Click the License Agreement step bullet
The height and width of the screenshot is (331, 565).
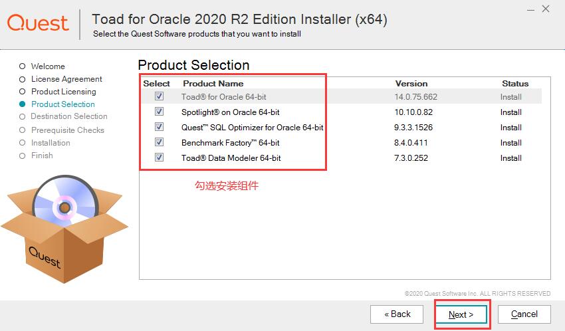(x=23, y=79)
